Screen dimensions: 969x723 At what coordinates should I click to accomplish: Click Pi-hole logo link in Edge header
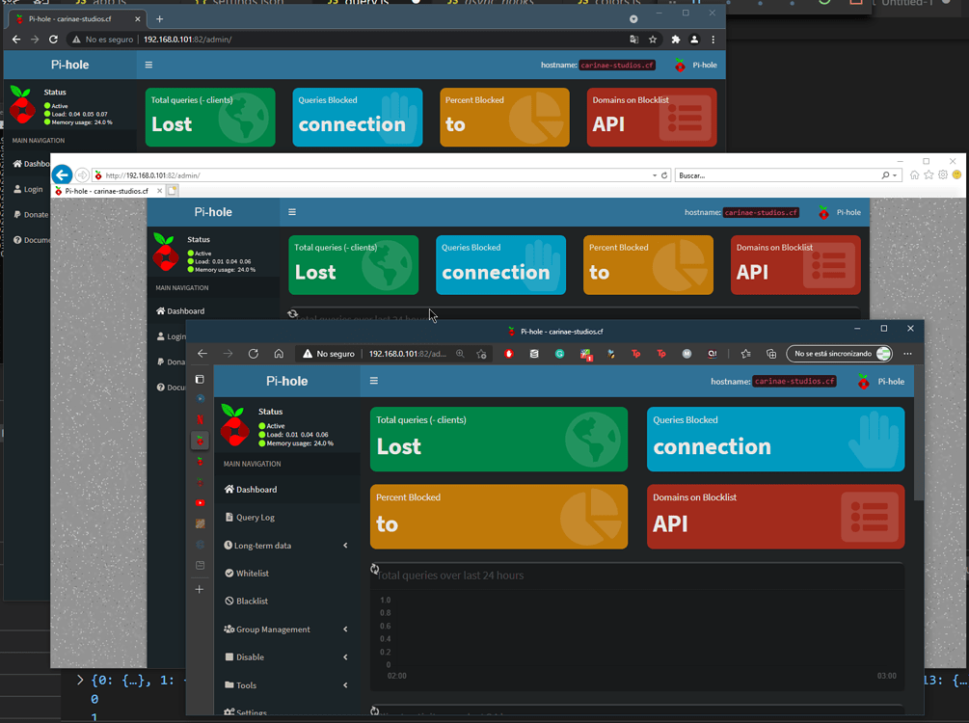pos(286,381)
